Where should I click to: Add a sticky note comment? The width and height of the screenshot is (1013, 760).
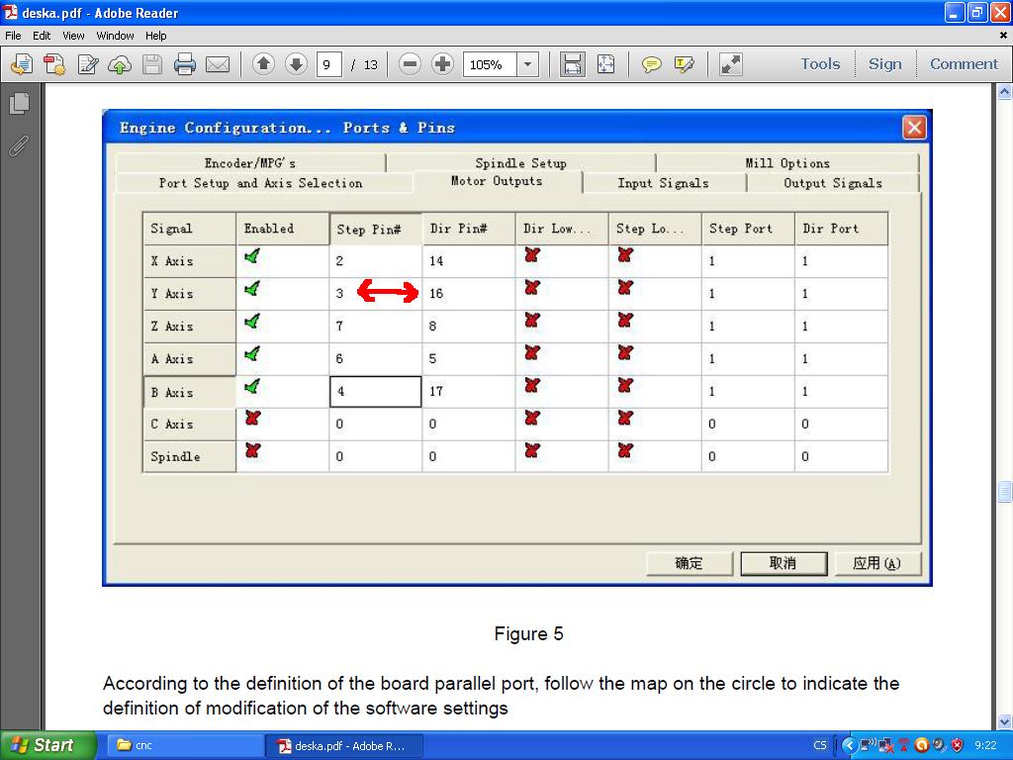click(651, 64)
